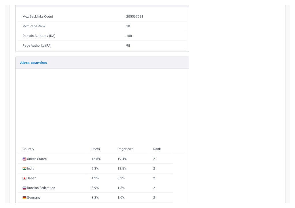Select the rank value in Russian Federation row

(x=154, y=188)
